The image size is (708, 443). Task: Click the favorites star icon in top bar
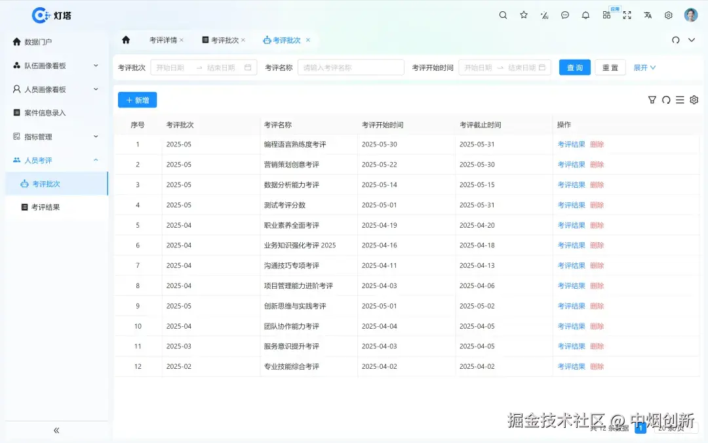click(x=523, y=14)
